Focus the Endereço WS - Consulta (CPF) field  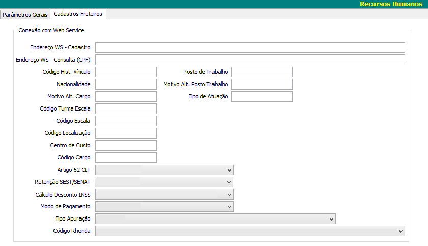click(250, 60)
